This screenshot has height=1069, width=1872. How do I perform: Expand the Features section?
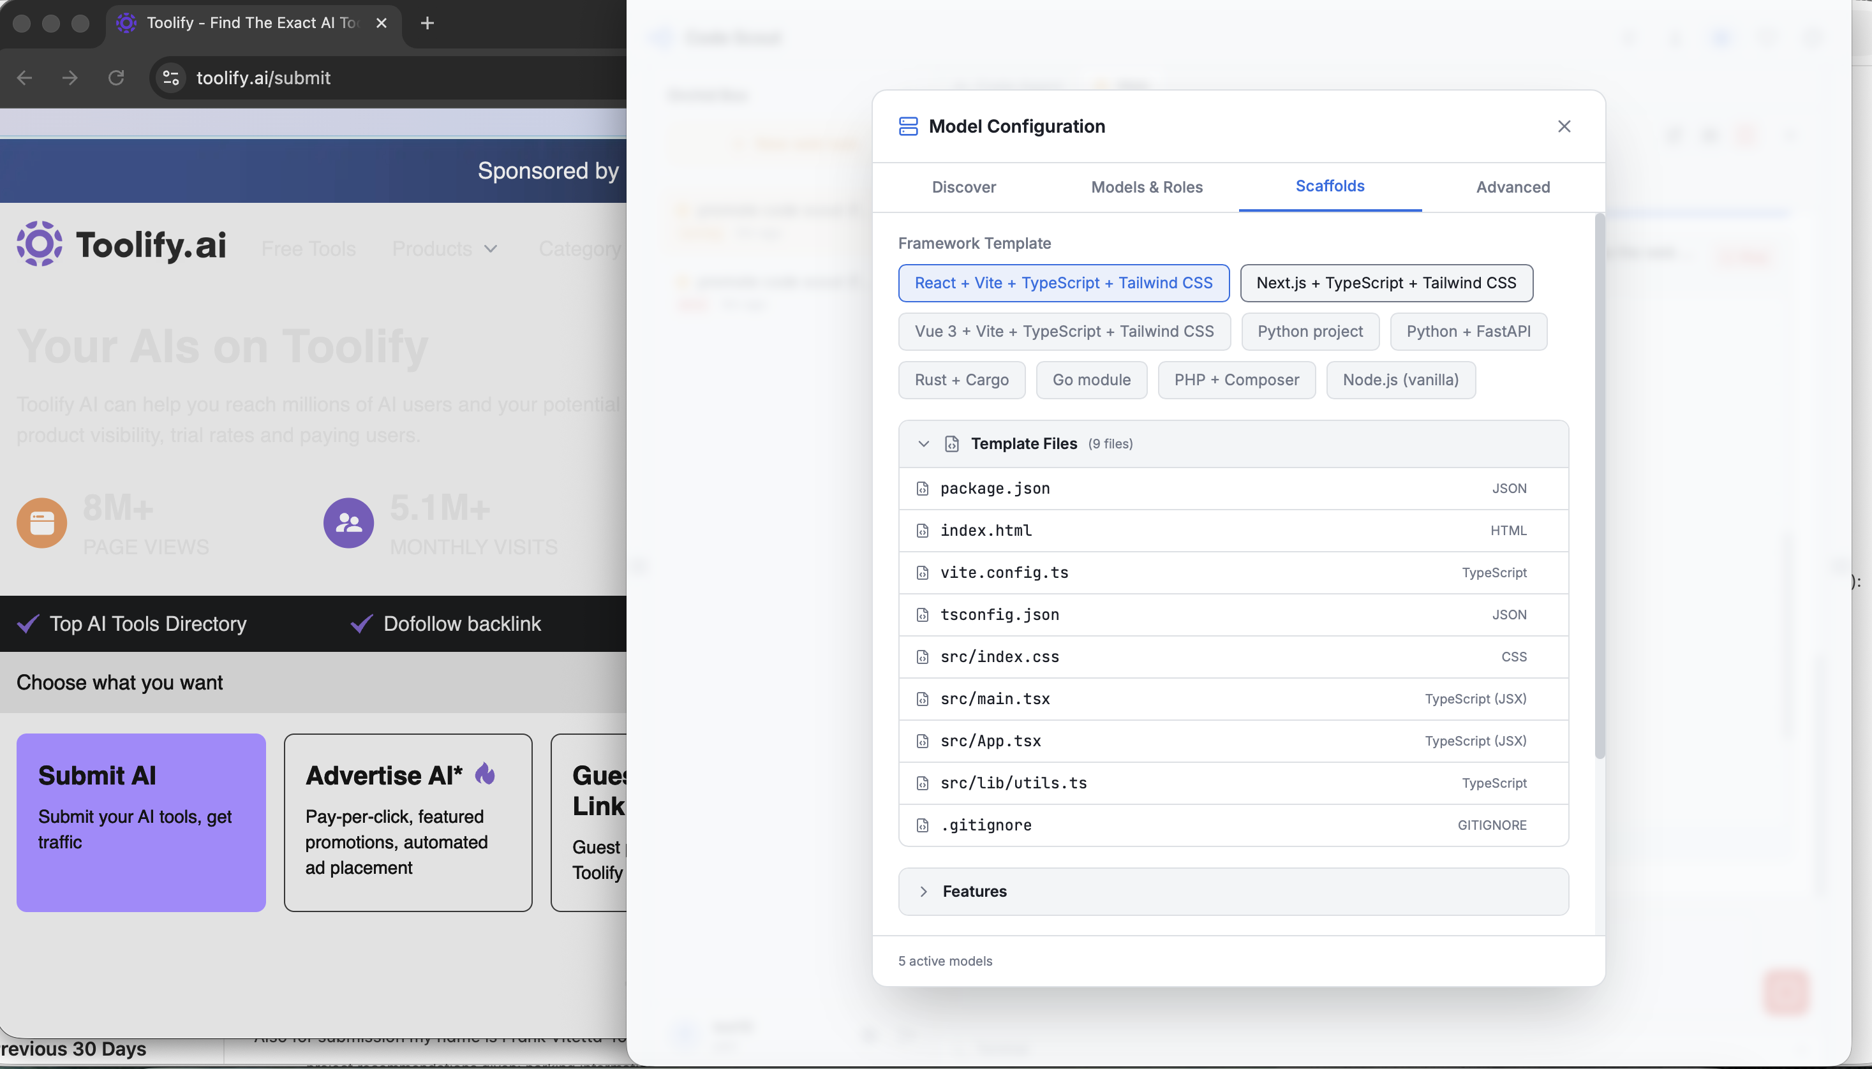tap(1233, 891)
